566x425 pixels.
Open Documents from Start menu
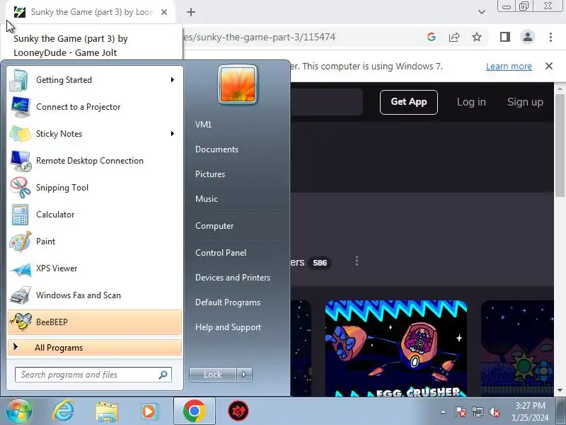(x=216, y=149)
